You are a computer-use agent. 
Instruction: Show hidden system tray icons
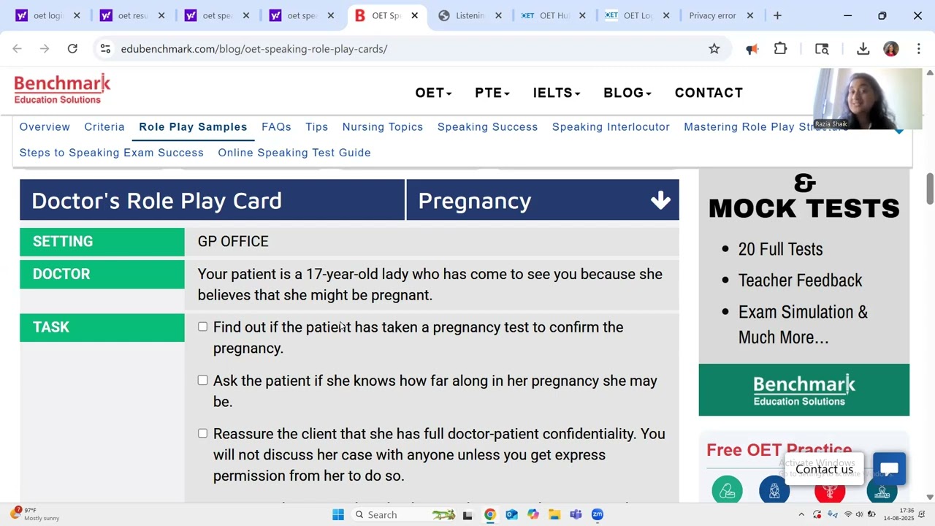pos(801,515)
